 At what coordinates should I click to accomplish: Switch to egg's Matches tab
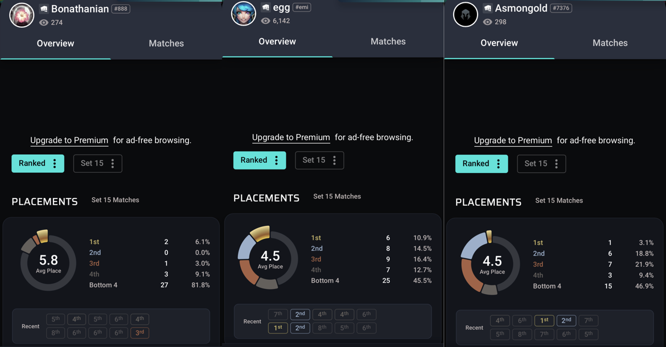(x=388, y=42)
